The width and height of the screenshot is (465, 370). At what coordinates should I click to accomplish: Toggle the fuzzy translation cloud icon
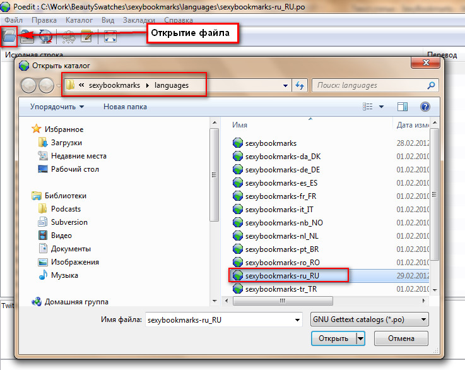69,37
